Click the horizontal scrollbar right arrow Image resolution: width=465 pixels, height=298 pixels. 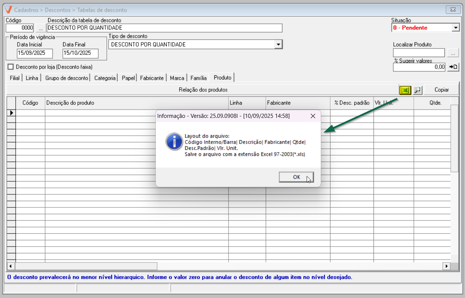tap(446, 266)
